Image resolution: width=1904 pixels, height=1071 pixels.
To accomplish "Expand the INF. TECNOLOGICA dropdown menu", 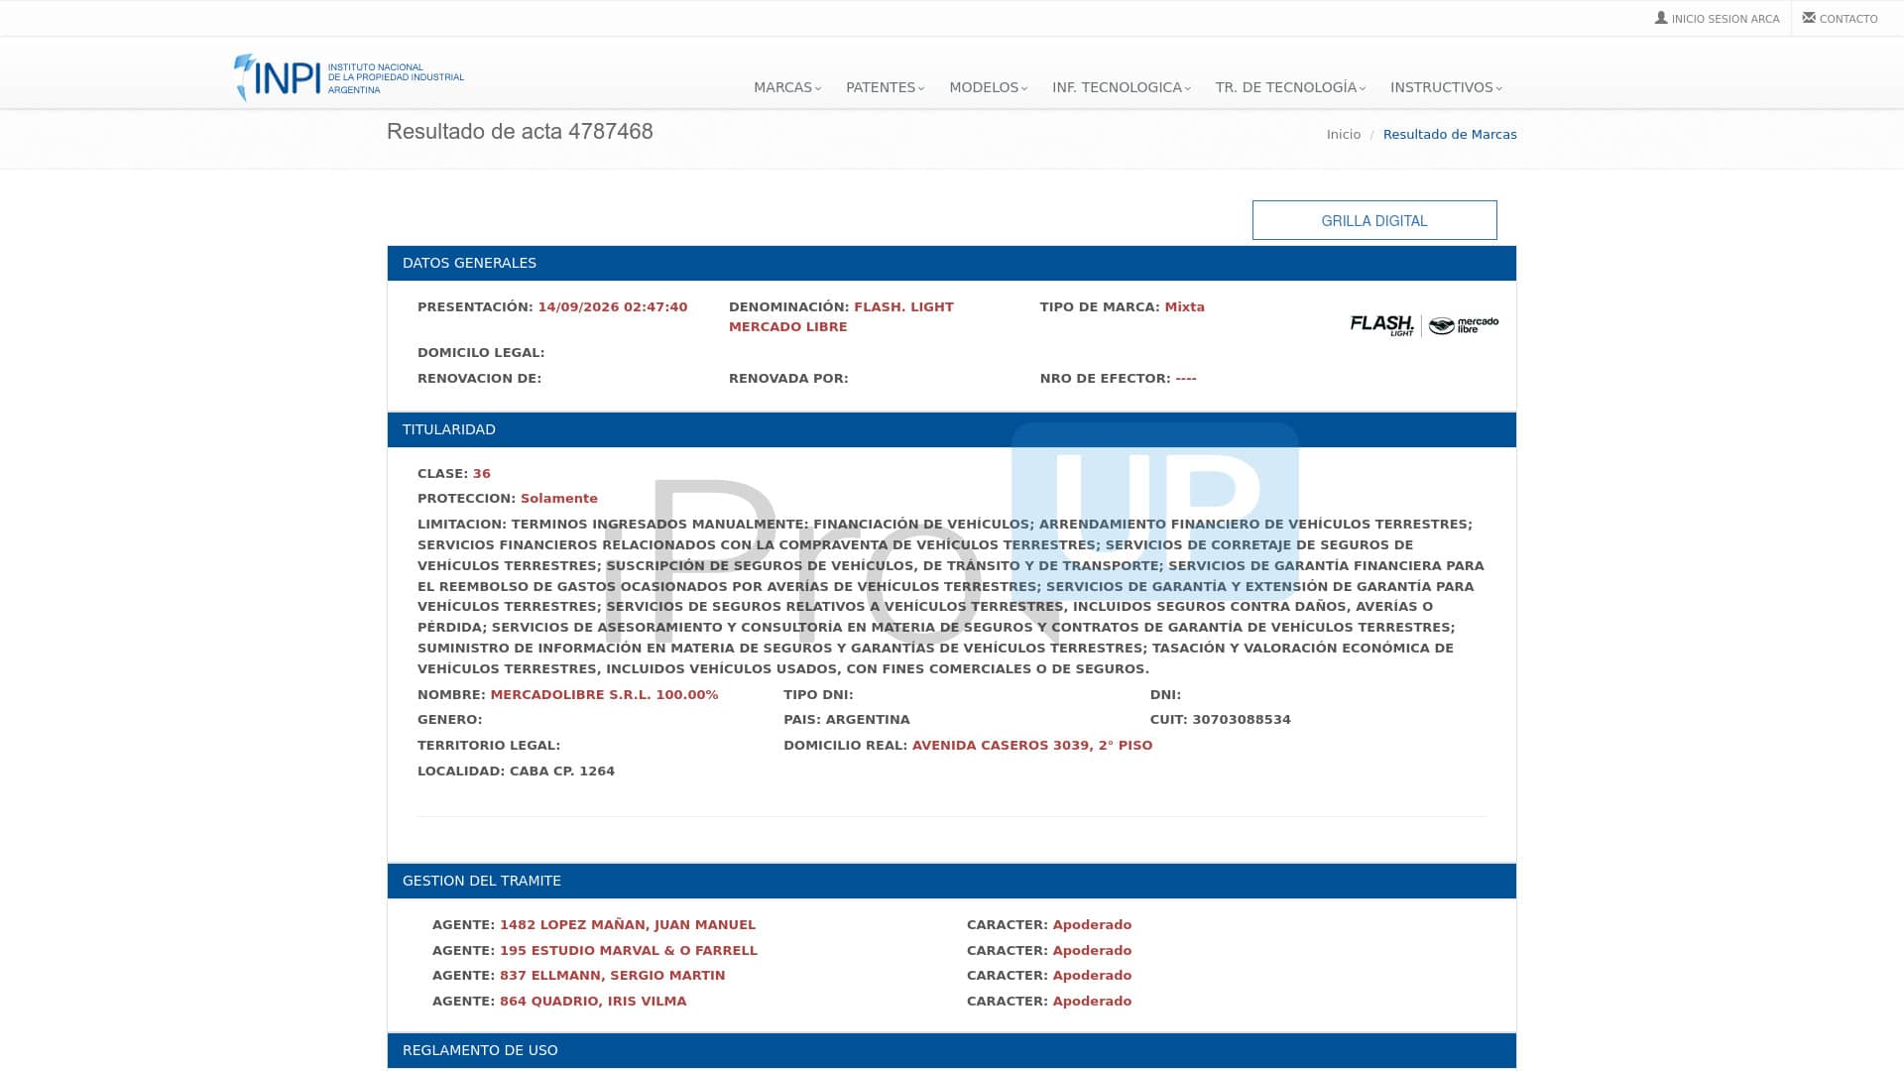I will point(1122,87).
